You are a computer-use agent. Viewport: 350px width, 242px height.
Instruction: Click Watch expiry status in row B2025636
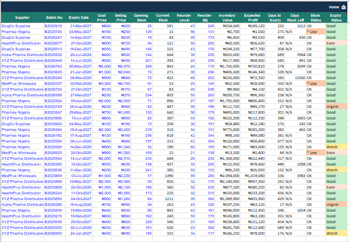(x=336, y=170)
